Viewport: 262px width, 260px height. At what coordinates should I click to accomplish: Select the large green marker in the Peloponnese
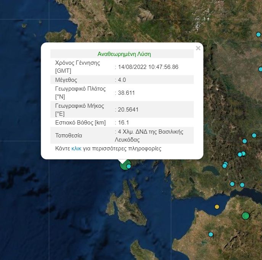coord(245,216)
